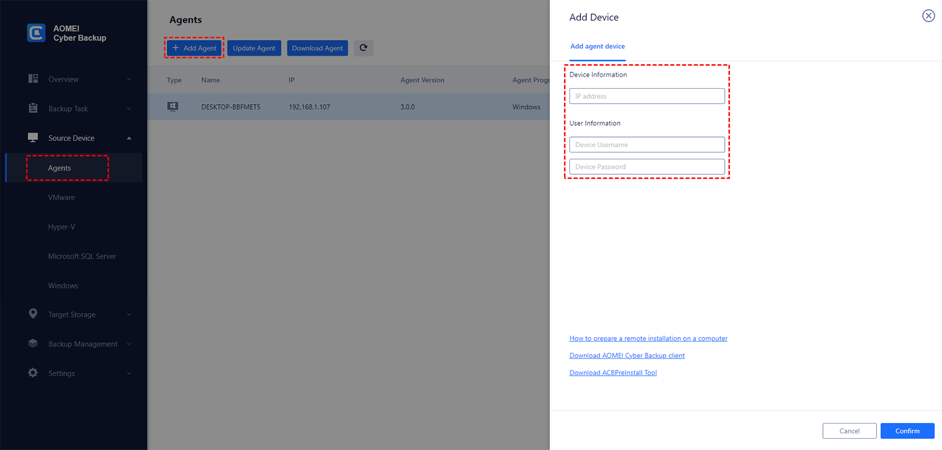Cancel adding the device
The image size is (942, 450).
(x=850, y=431)
